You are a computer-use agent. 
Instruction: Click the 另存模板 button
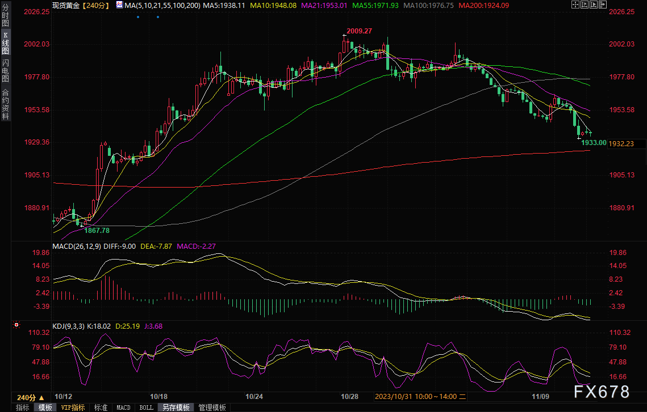(x=176, y=407)
